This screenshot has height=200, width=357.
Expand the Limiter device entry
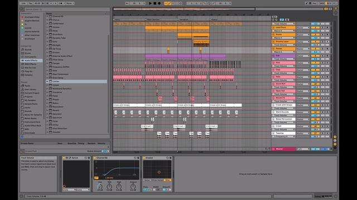point(47,82)
